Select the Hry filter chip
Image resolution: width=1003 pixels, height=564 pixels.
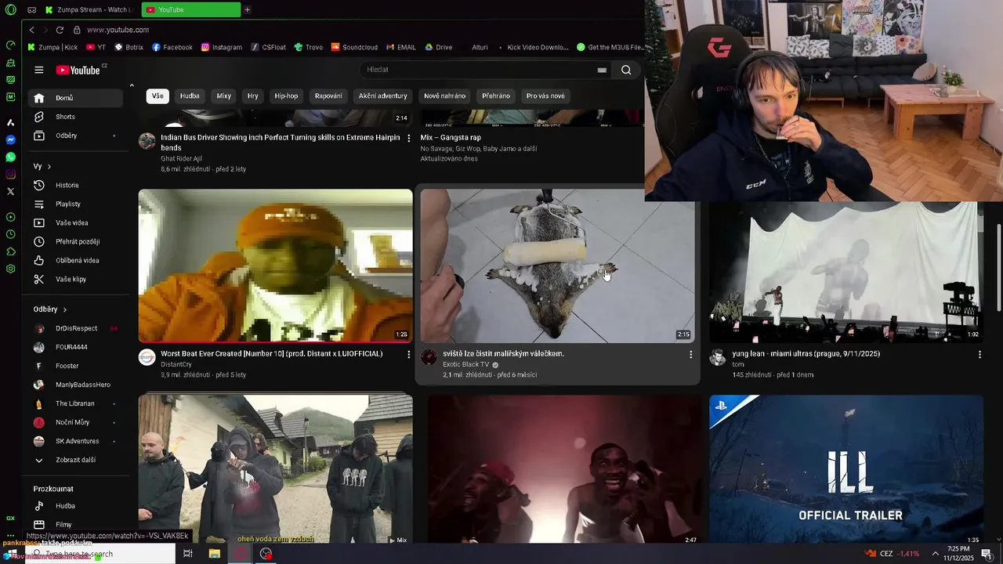(252, 96)
